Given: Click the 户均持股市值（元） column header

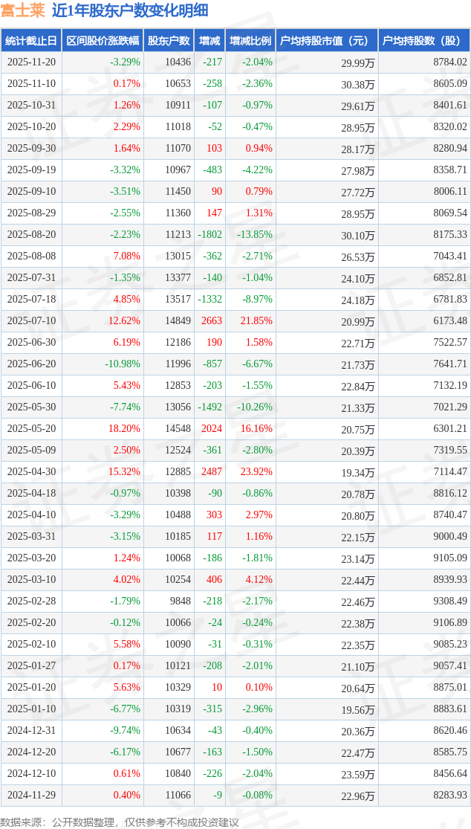Looking at the screenshot, I should pyautogui.click(x=327, y=41).
